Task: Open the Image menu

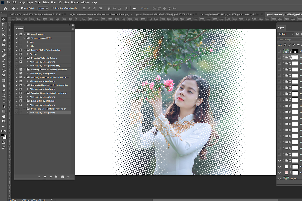Action: (x=22, y=2)
